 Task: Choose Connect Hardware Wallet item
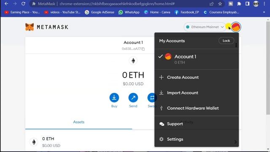[x=197, y=108]
